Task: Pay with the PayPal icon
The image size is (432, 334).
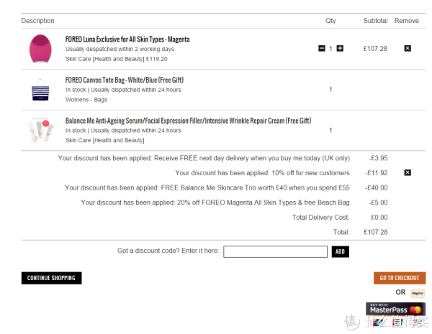Action: pyautogui.click(x=418, y=293)
